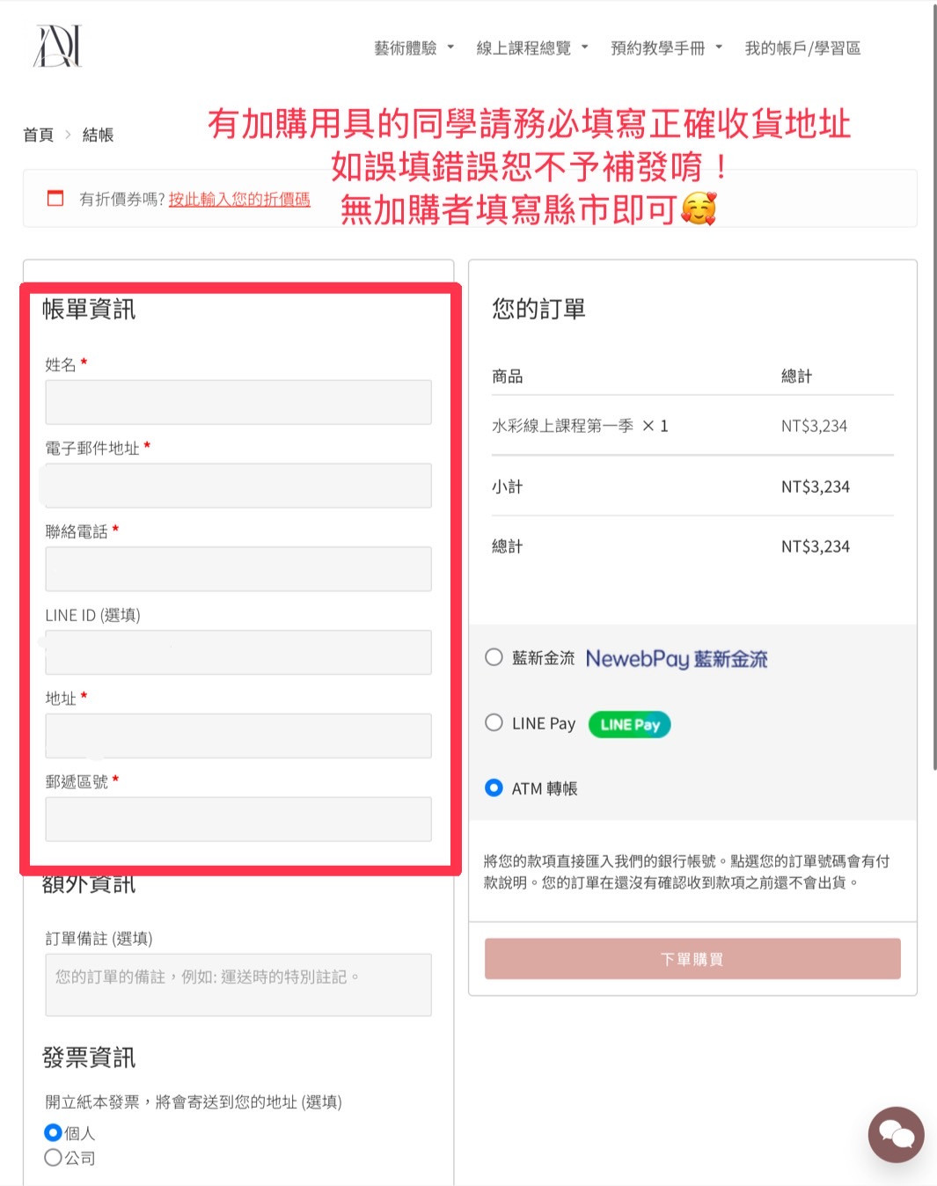Select LINE Pay payment method
937x1186 pixels.
(494, 722)
